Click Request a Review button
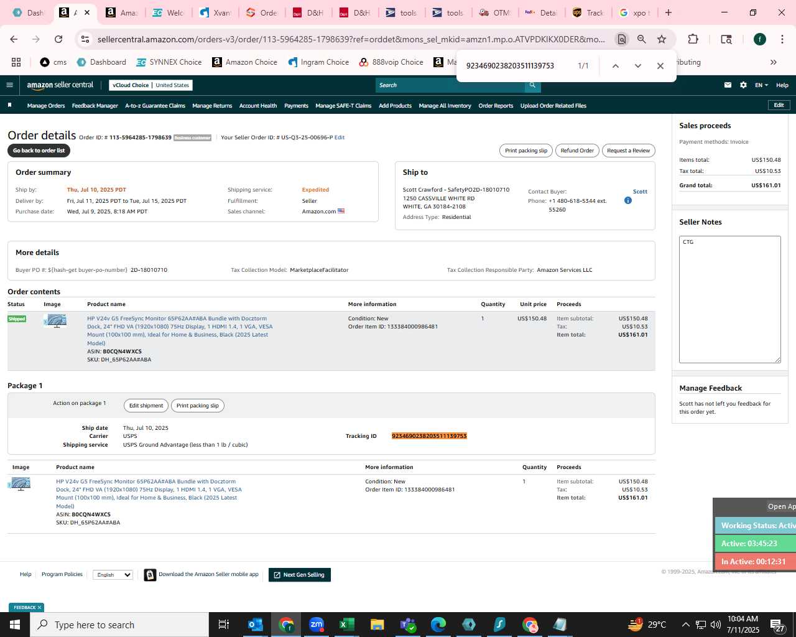 (x=628, y=151)
